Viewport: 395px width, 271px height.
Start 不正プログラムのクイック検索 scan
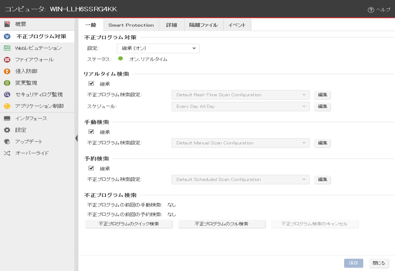tap(129, 224)
